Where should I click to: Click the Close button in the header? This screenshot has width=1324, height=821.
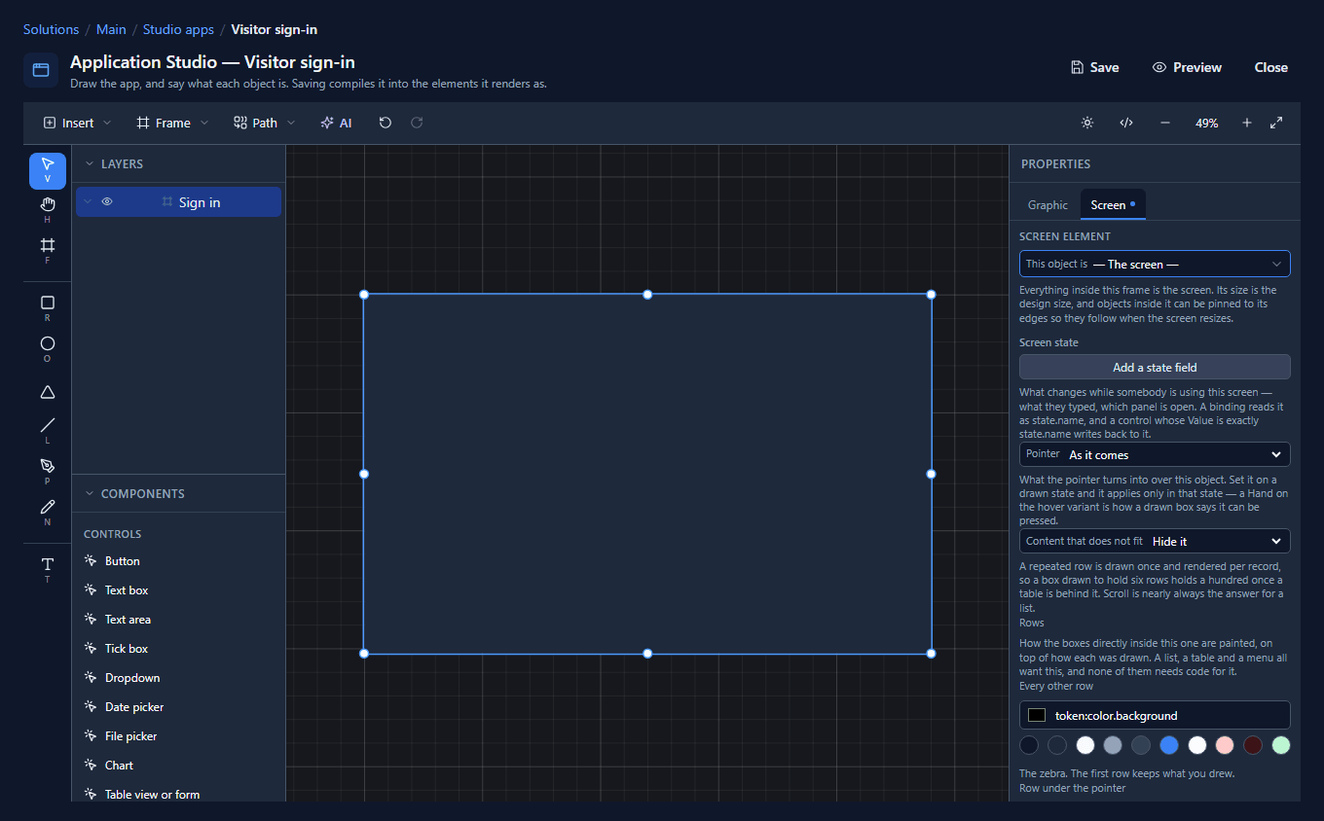point(1270,67)
